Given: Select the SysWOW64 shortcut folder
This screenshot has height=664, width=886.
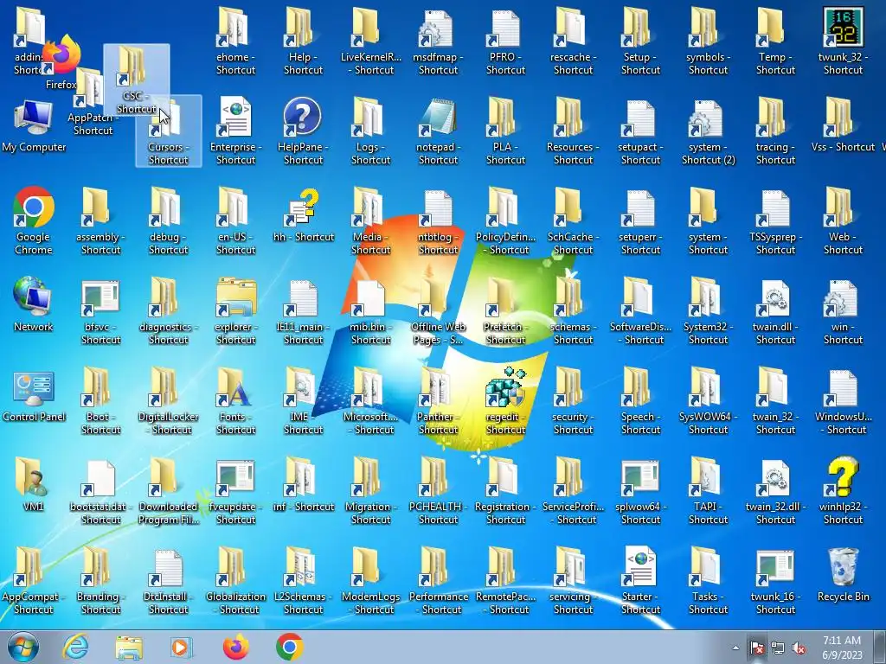Looking at the screenshot, I should (708, 401).
